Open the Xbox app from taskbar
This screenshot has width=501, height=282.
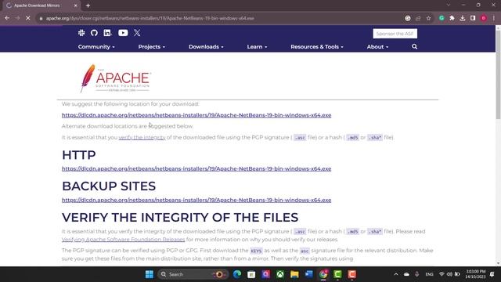[x=280, y=274]
